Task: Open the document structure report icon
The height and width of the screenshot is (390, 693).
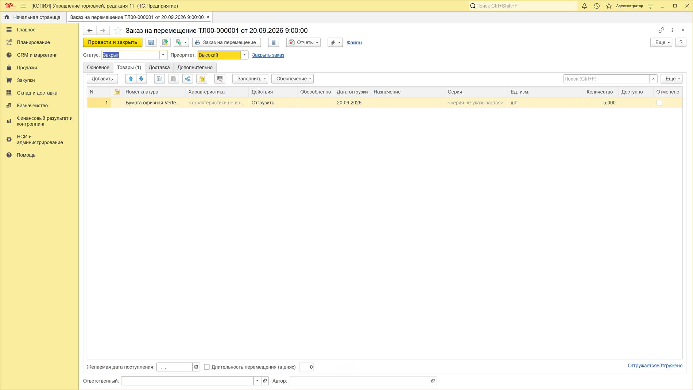Action: click(x=274, y=42)
